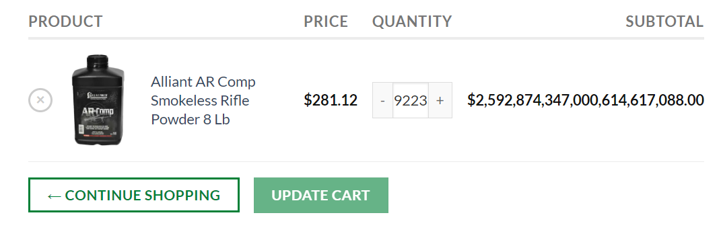Click the SUBTOTAL column header

point(664,22)
